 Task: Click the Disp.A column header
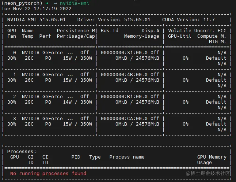click(151, 31)
